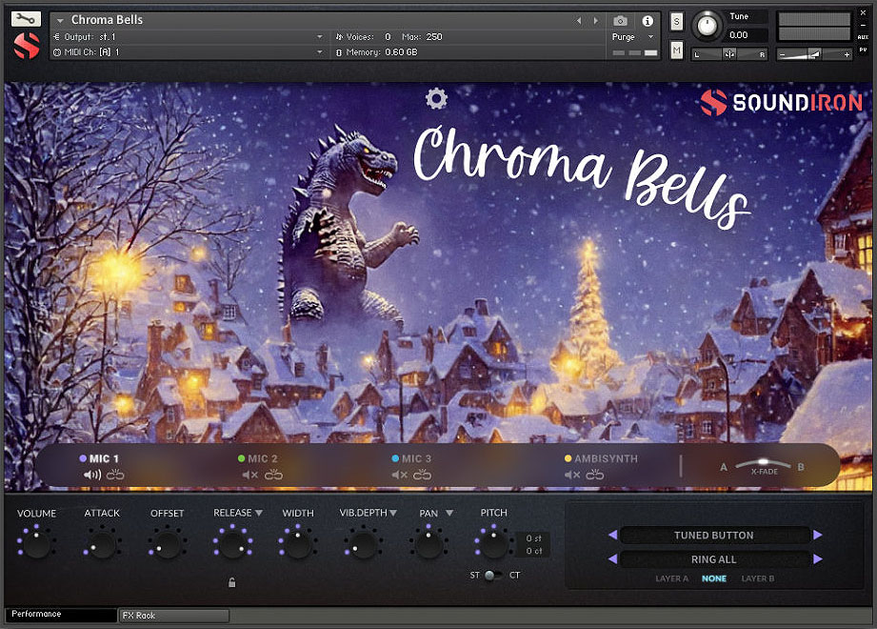
Task: Adjust the A/B X-FADE slider
Action: pos(763,464)
